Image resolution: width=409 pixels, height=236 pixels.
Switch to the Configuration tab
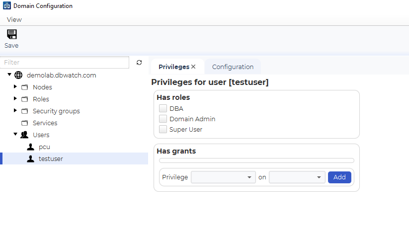(233, 67)
